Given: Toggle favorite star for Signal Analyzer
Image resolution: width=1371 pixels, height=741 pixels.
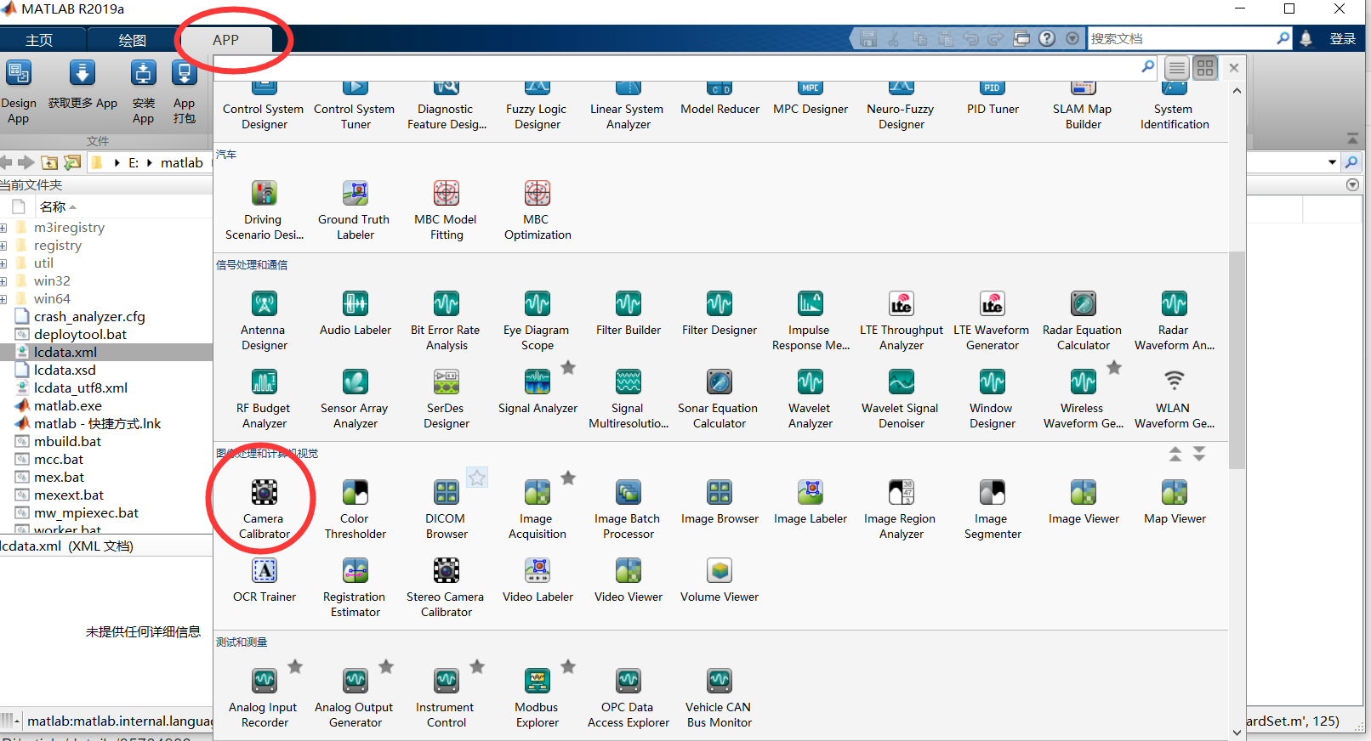Looking at the screenshot, I should [x=568, y=367].
